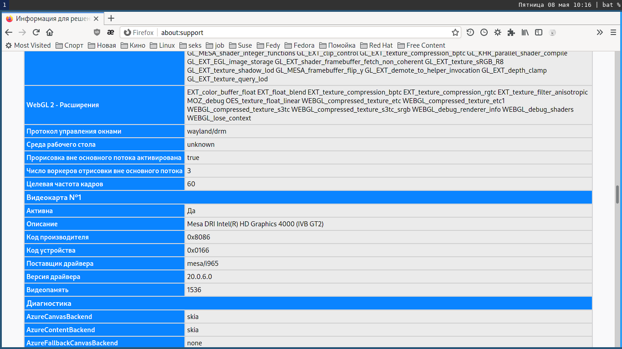Close the 'Информация для решения' tab
This screenshot has width=622, height=349.
[97, 19]
